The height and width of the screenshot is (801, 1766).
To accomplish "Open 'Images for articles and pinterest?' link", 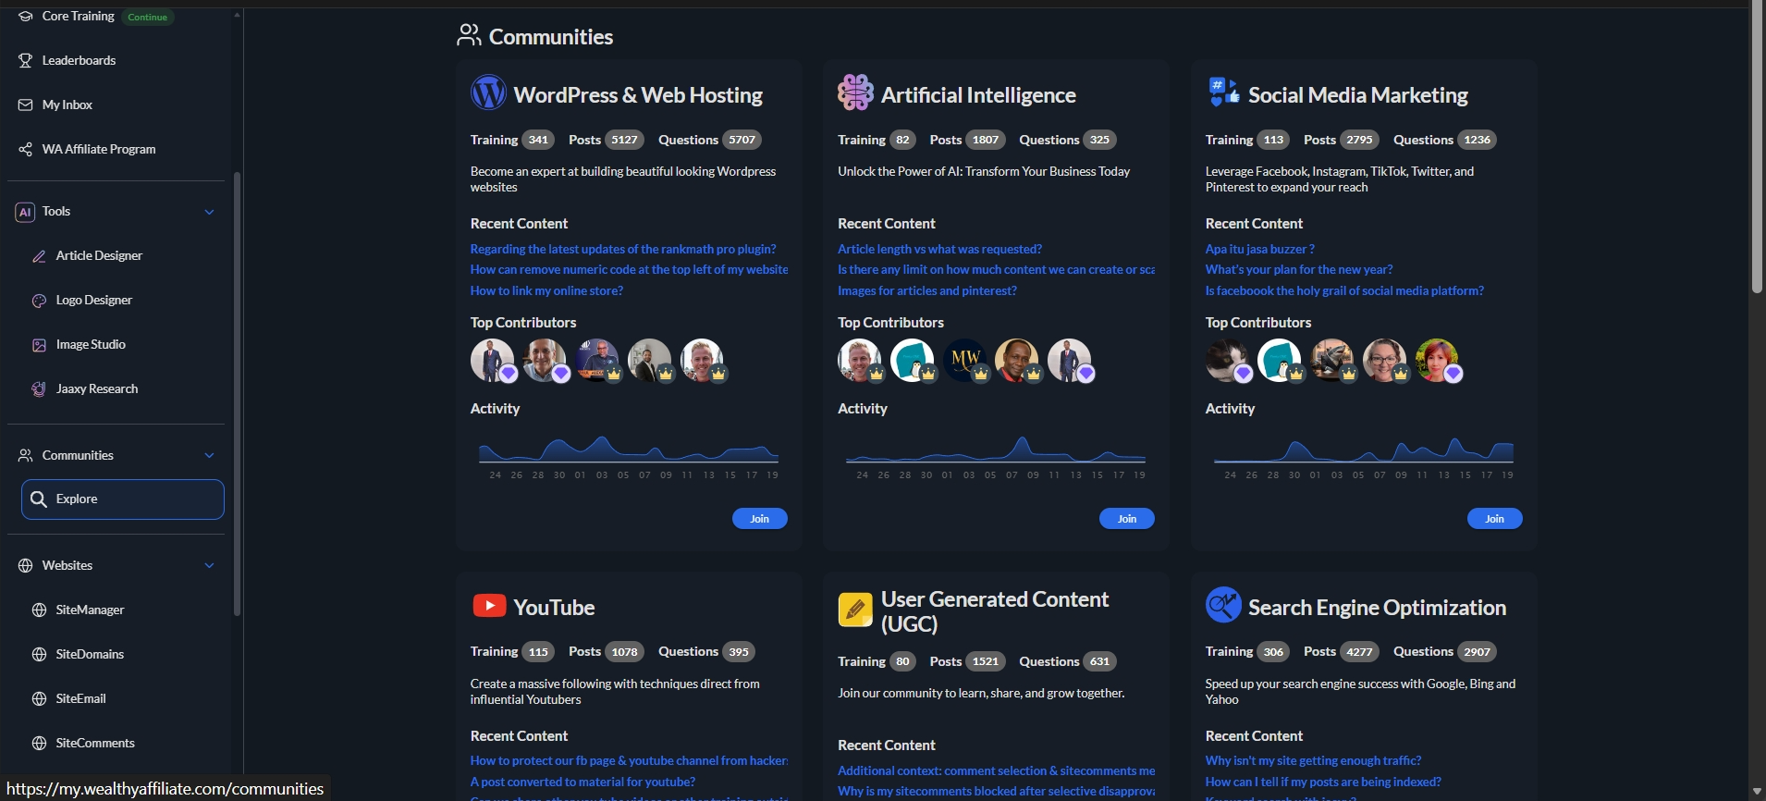I will [926, 290].
